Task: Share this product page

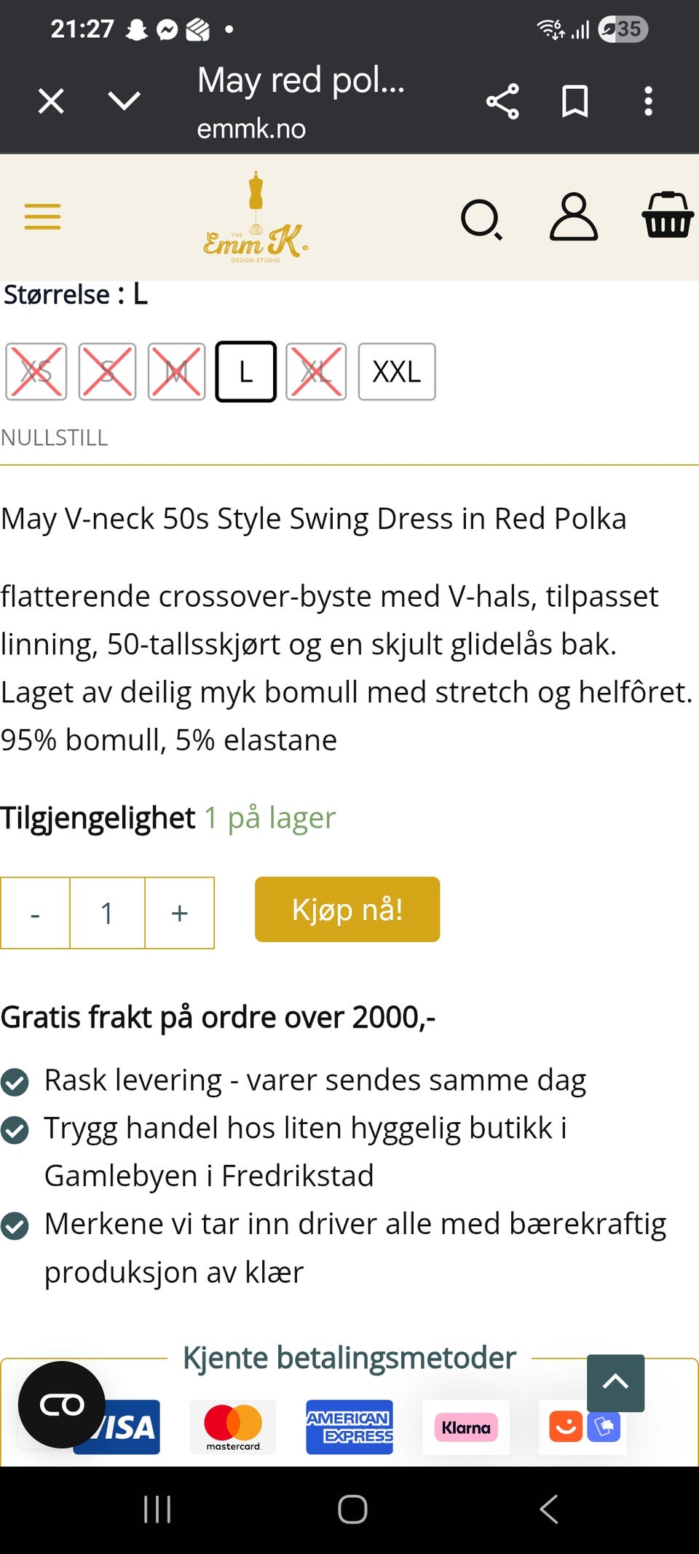Action: [x=502, y=101]
